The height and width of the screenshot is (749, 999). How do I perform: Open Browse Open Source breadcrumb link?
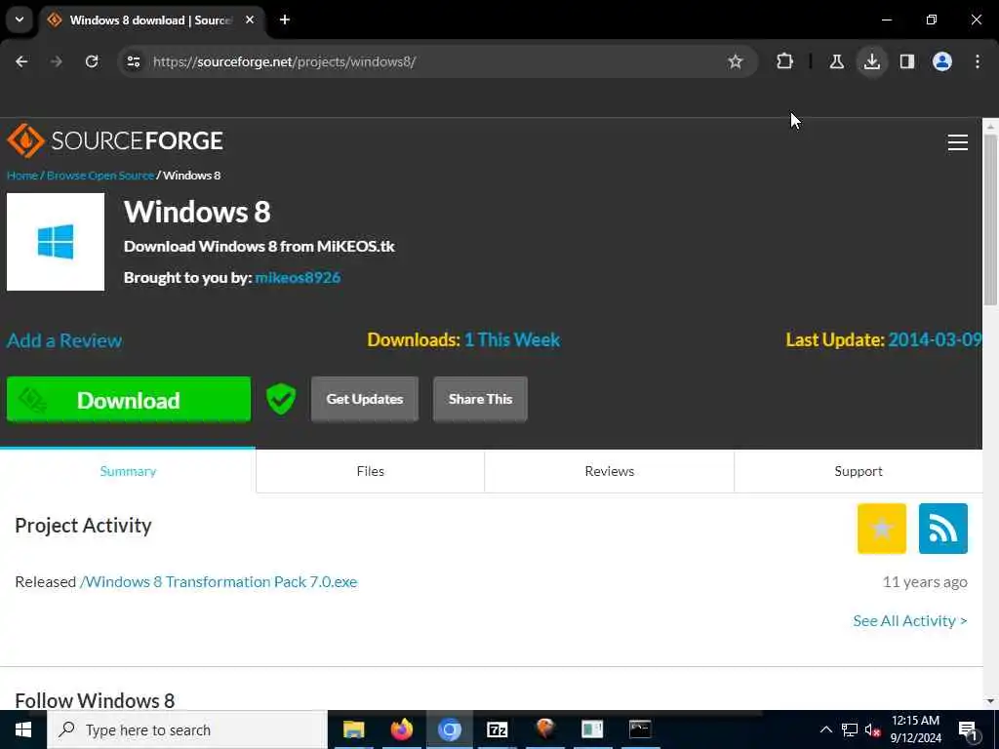coord(100,176)
